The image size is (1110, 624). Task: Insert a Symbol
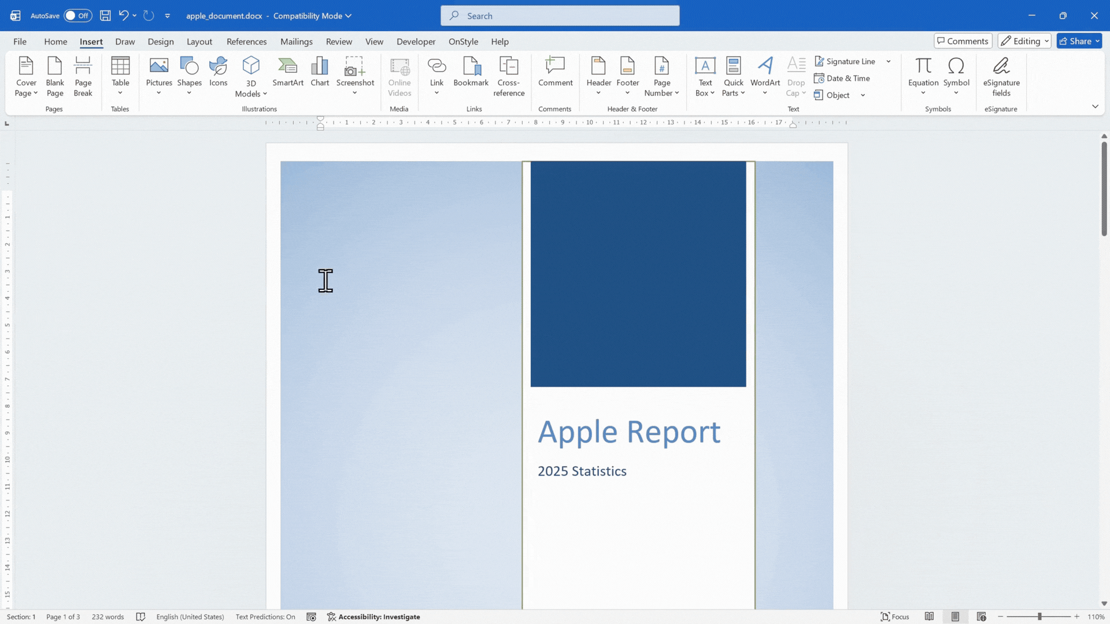(x=956, y=77)
